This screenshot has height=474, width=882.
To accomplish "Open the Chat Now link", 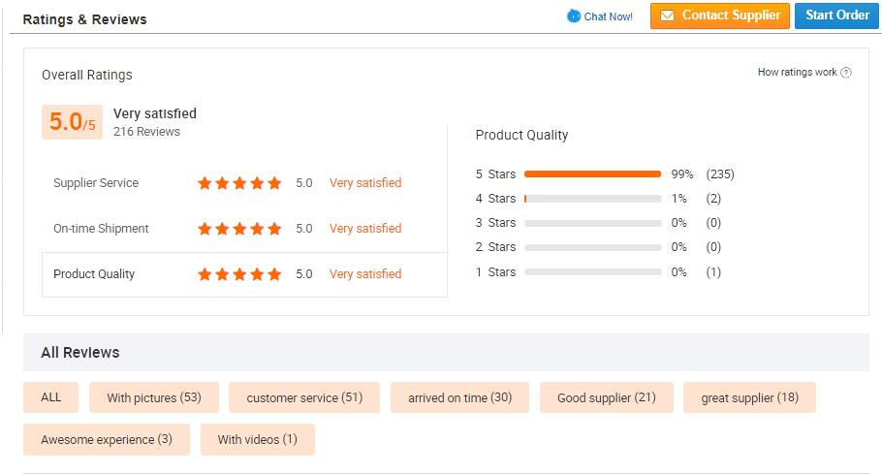I will point(608,16).
